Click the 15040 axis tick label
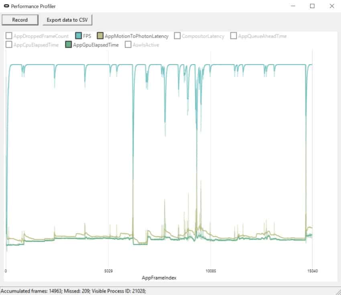This screenshot has height=295, width=341. [313, 271]
